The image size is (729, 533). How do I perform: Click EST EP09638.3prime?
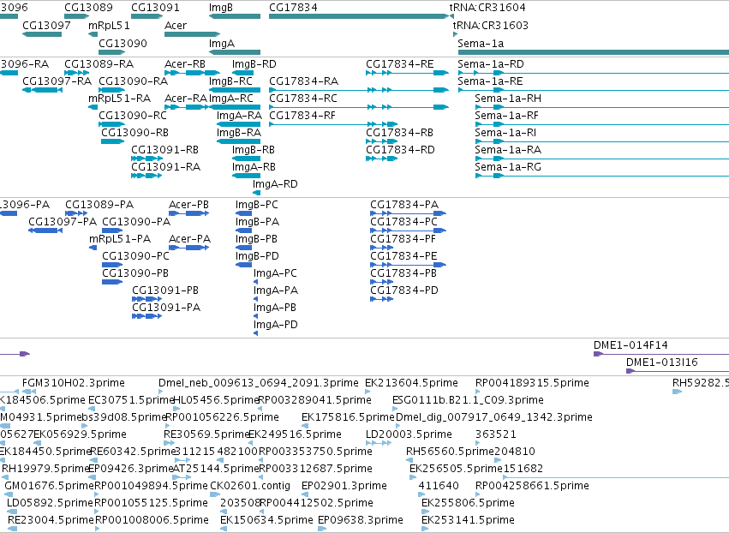click(x=361, y=520)
